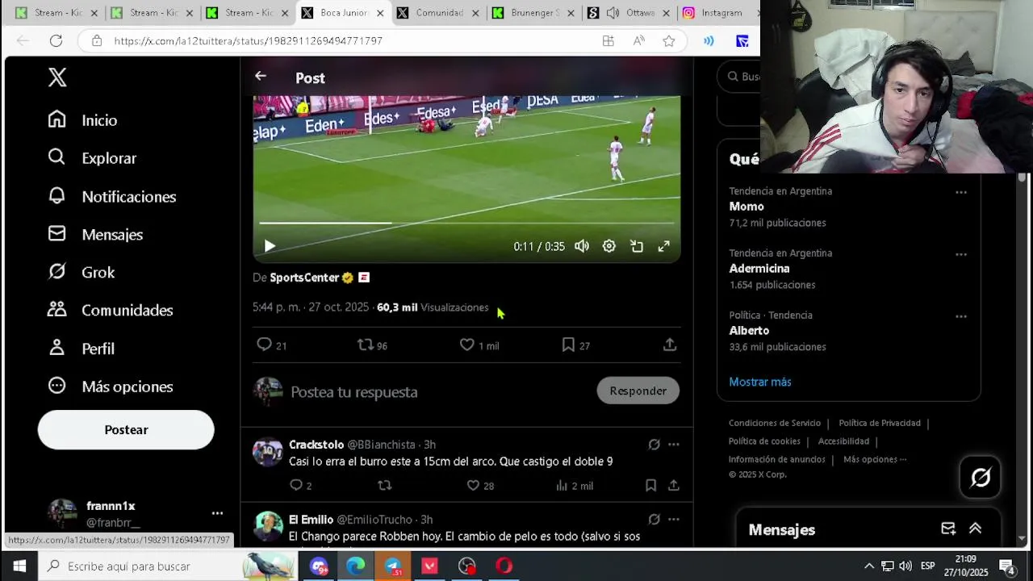The width and height of the screenshot is (1033, 581).
Task: Open system volume in tray
Action: 905,566
